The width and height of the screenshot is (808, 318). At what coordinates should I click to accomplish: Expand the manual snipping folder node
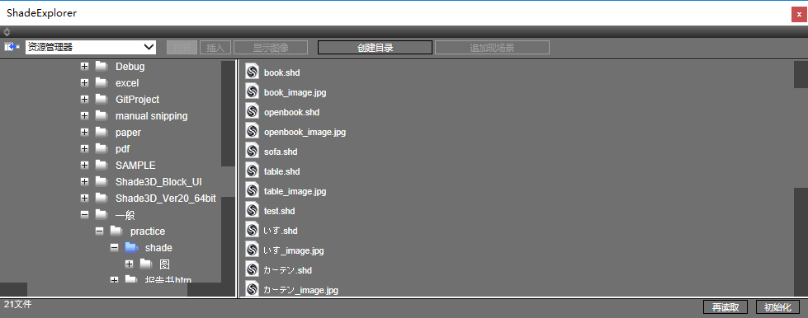pos(84,116)
